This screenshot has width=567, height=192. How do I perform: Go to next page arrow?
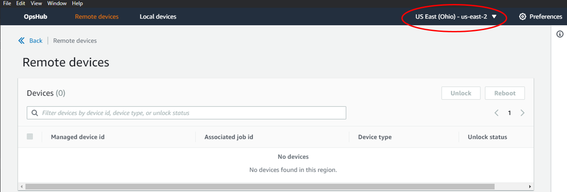tap(523, 113)
